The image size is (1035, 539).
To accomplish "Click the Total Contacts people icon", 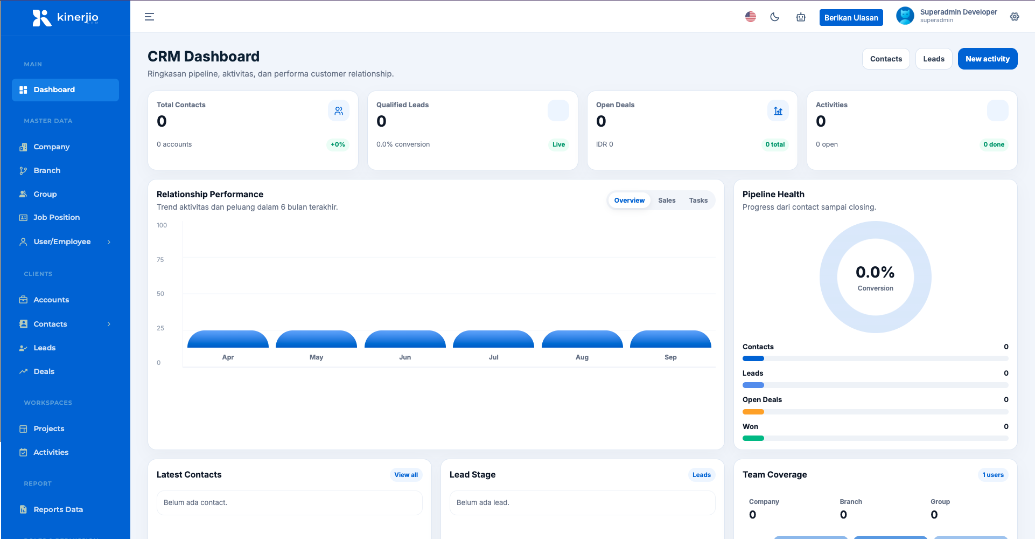I will (339, 110).
